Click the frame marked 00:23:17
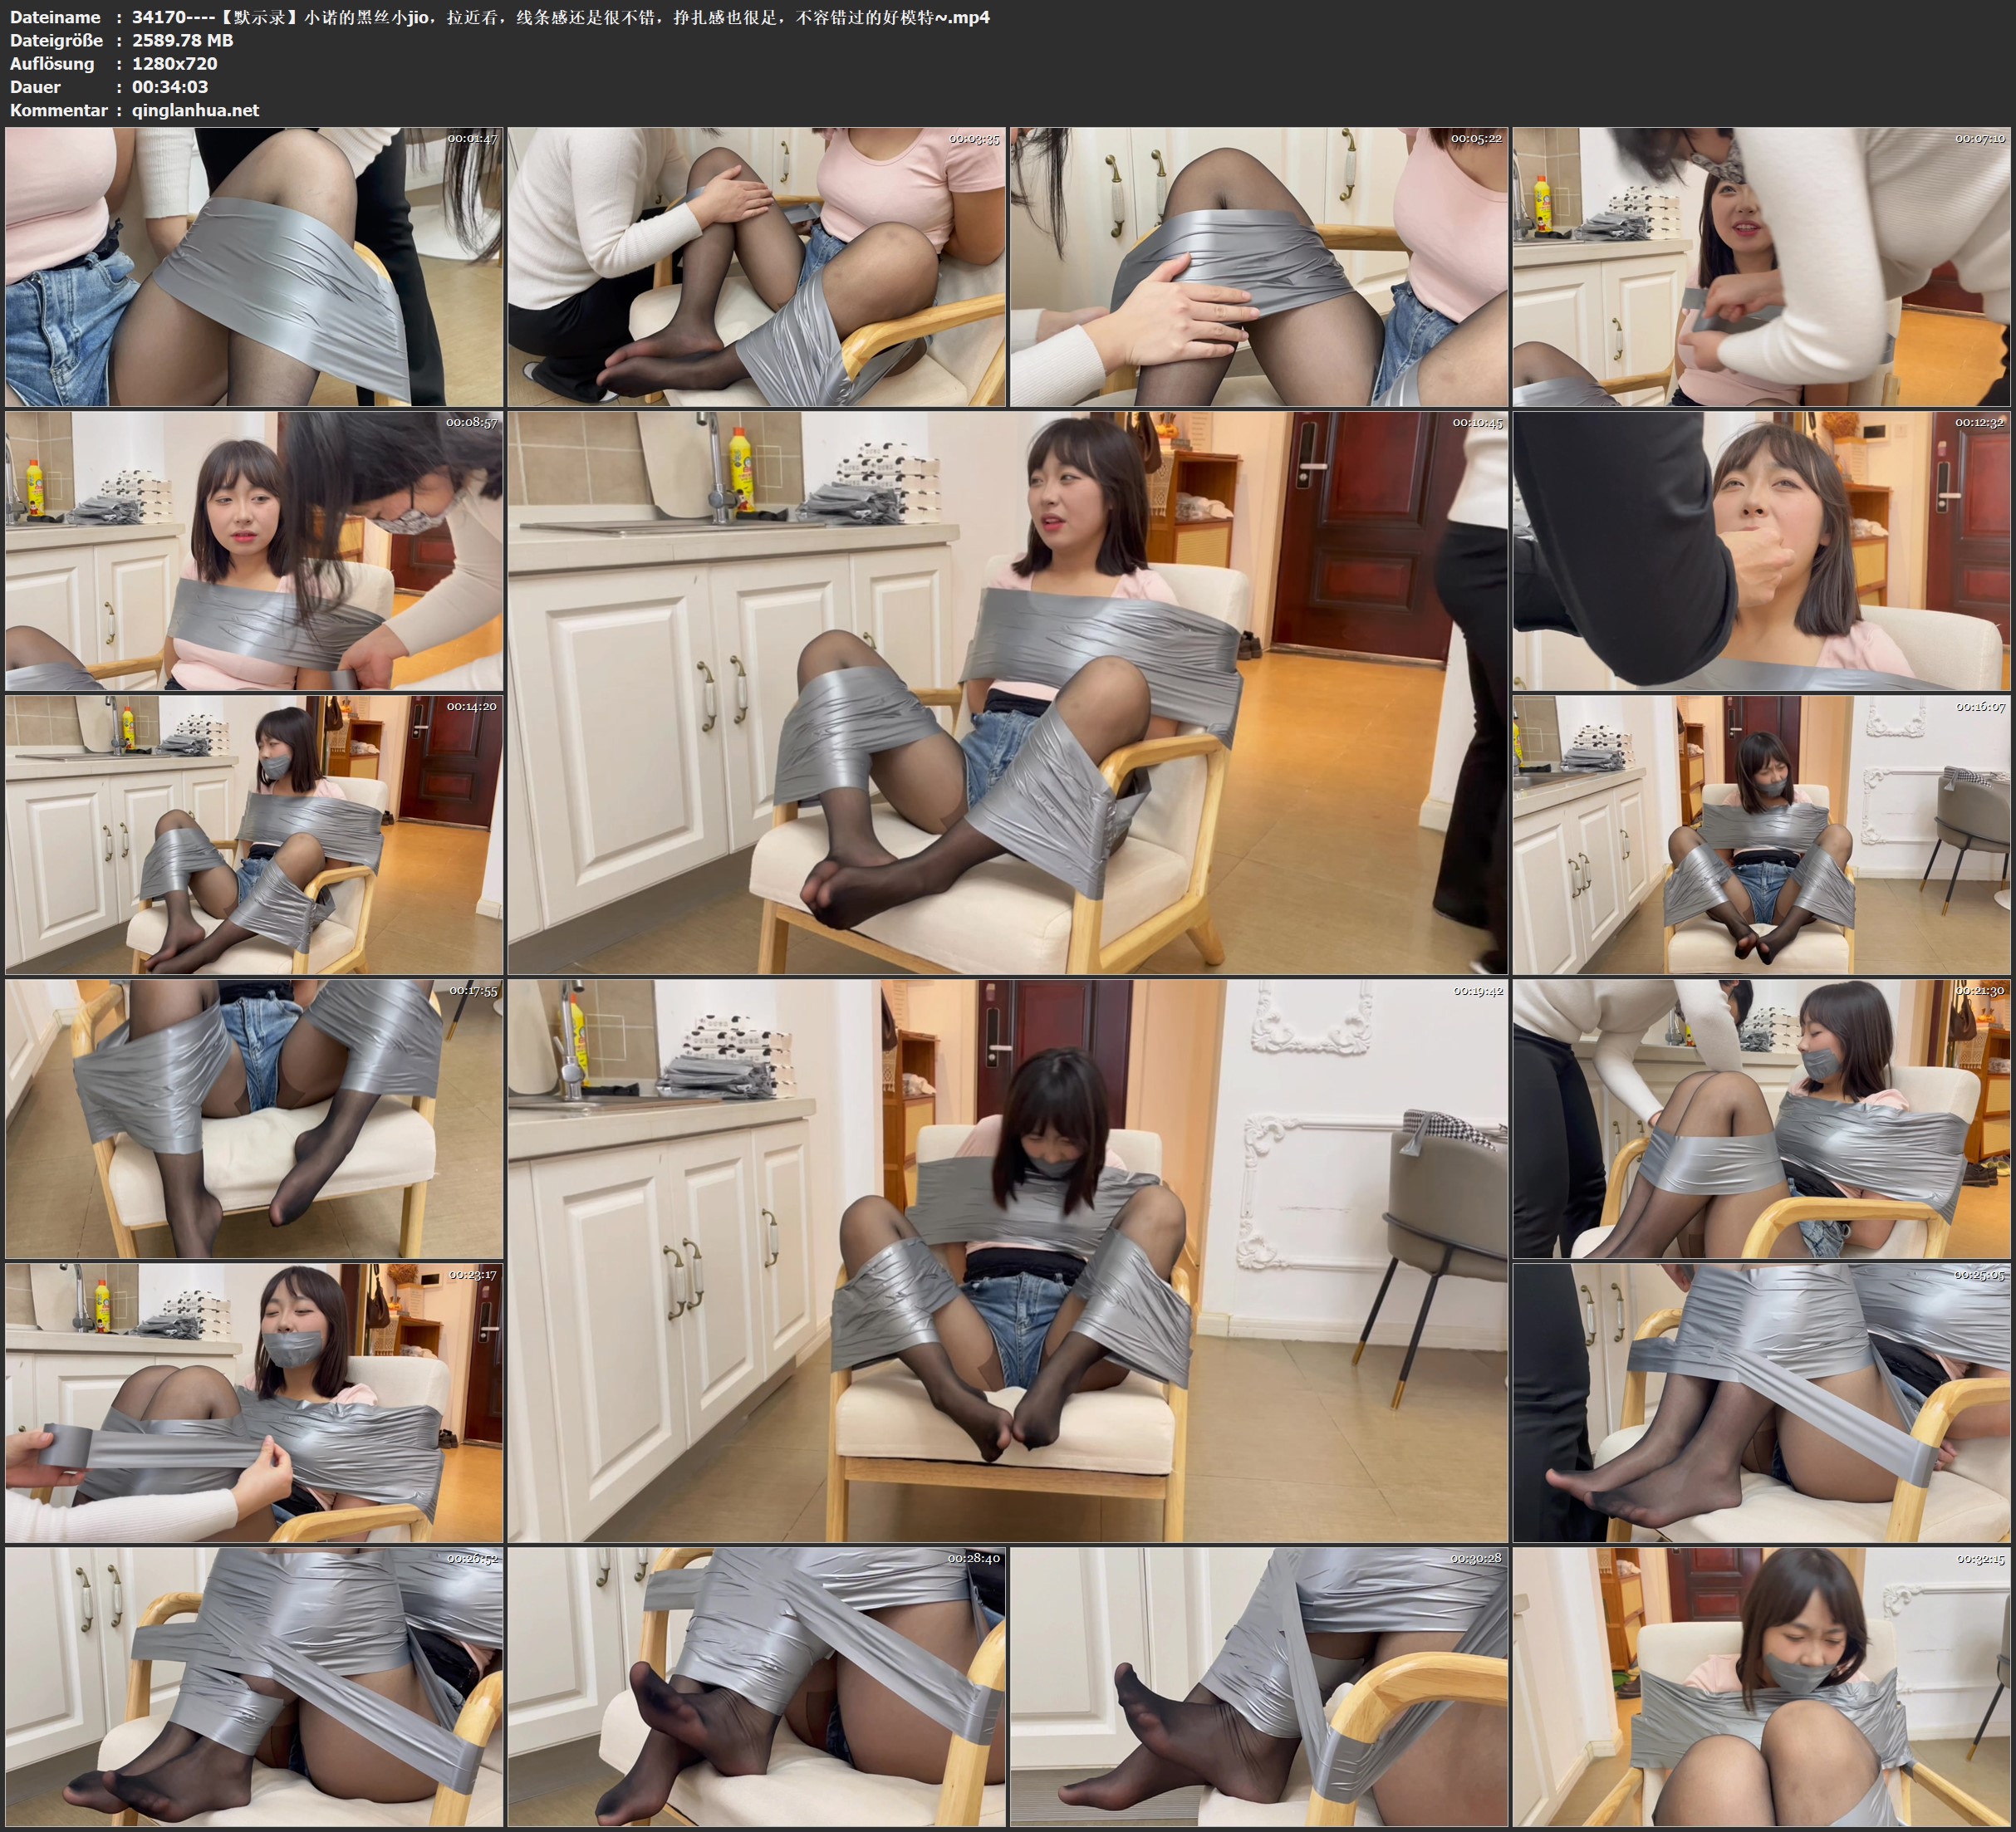2016x1832 pixels. click(254, 1402)
